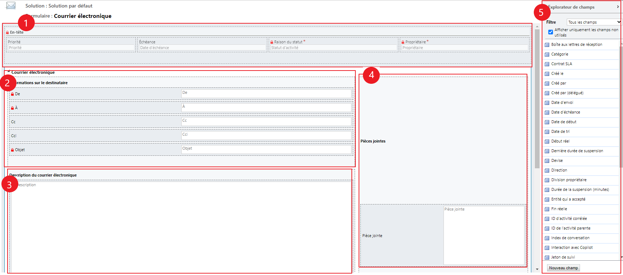Click the form scrollbar down arrow
The image size is (623, 275).
pos(537,269)
